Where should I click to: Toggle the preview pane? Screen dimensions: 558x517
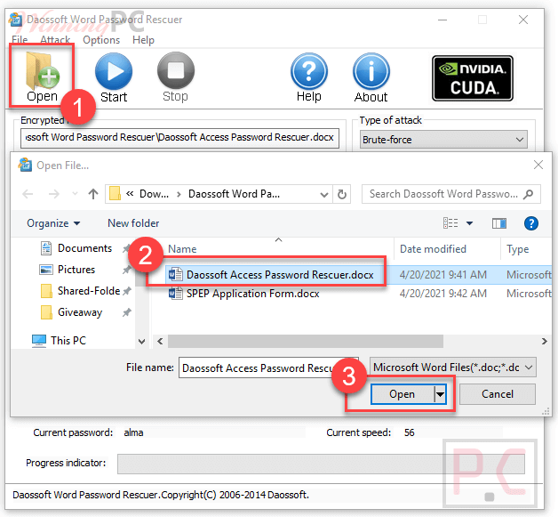499,223
